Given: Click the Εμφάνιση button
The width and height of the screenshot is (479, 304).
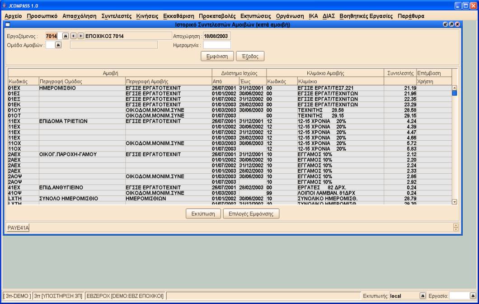Looking at the screenshot, I should [x=217, y=56].
